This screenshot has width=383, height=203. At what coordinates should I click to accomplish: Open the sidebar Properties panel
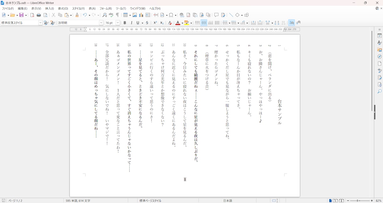tap(380, 36)
